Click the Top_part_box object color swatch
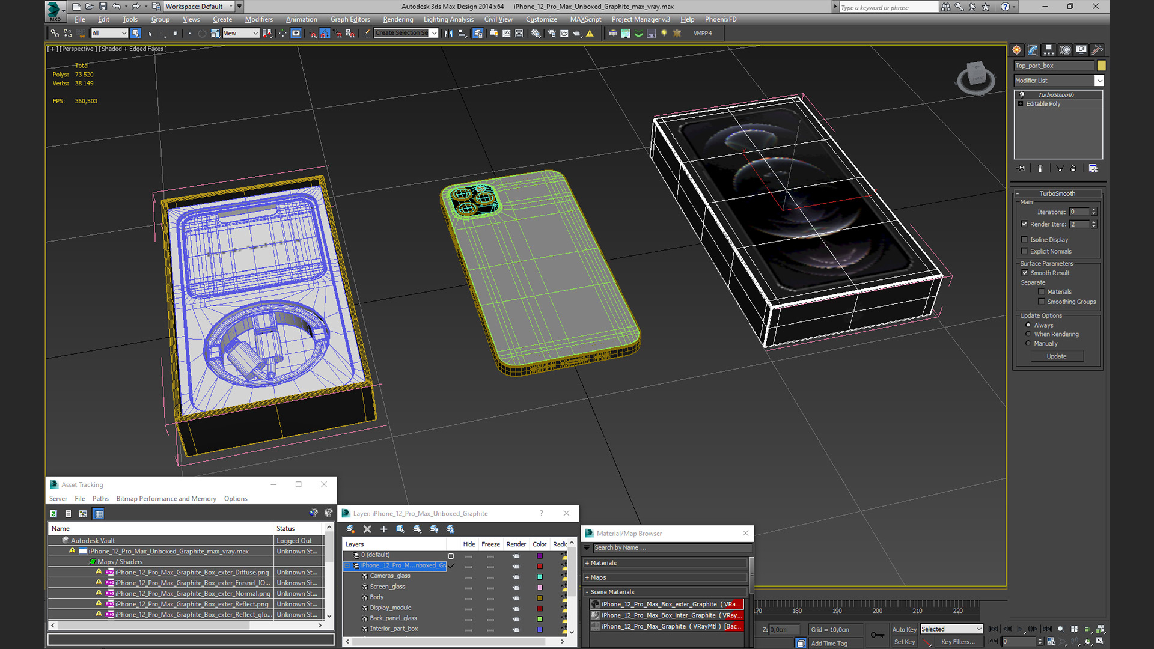Viewport: 1154px width, 649px height. [x=1101, y=66]
